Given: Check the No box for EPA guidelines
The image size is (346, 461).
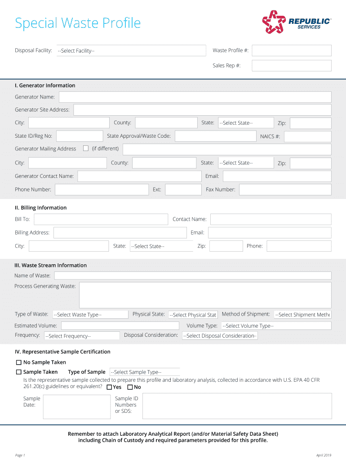Looking at the screenshot, I should pos(130,387).
